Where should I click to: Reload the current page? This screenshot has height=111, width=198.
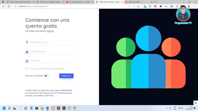(x=9, y=6)
